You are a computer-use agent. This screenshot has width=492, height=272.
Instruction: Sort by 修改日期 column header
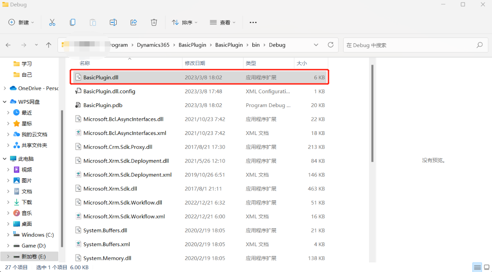click(195, 63)
